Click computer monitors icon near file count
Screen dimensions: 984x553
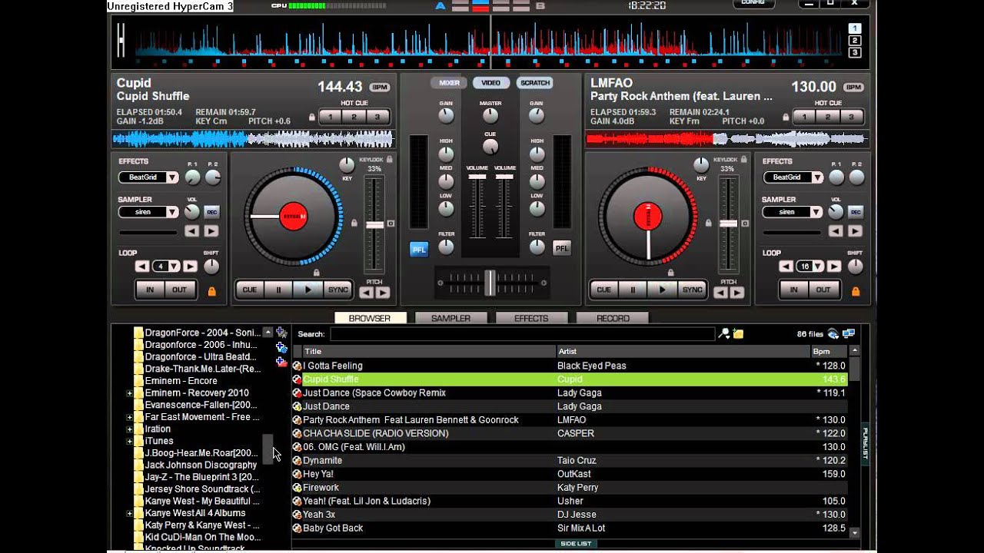849,334
